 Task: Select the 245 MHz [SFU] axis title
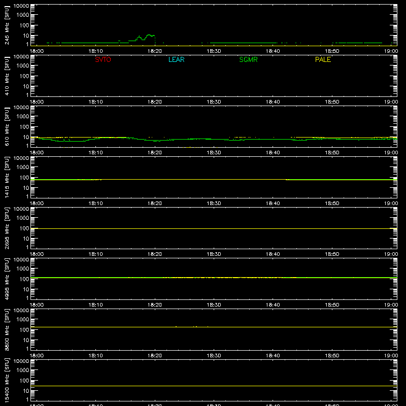pyautogui.click(x=7, y=25)
